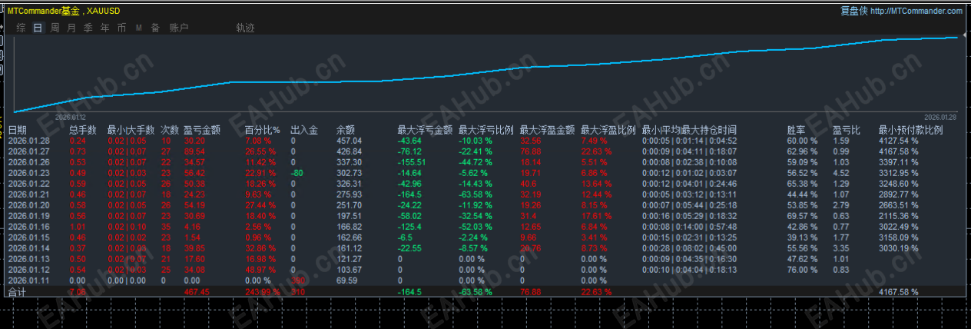This screenshot has height=329, width=971.
Task: Click the 4127.54 % margin value
Action: pos(898,141)
